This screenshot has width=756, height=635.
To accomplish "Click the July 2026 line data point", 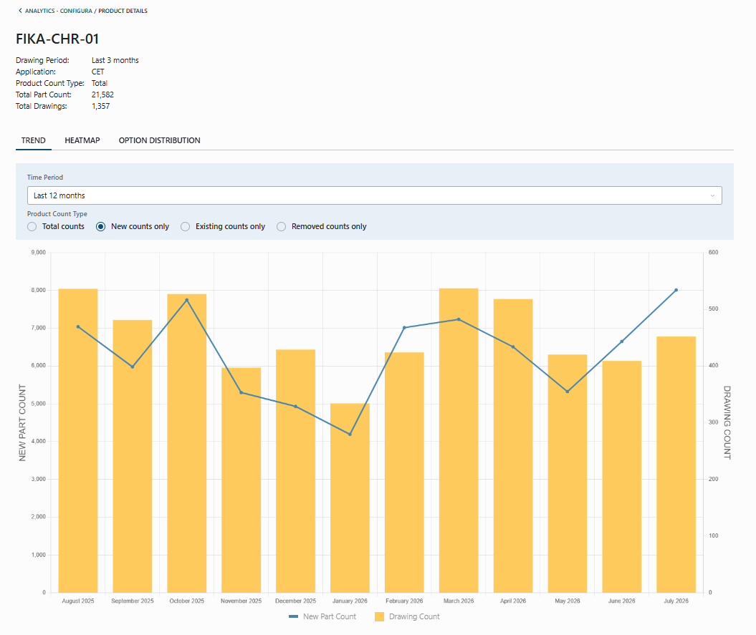I will click(676, 290).
